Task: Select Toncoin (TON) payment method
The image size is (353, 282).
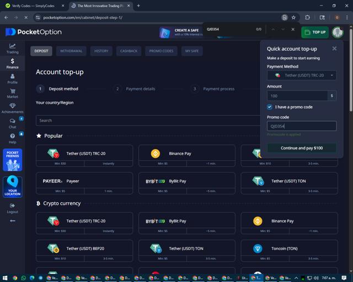Action: click(289, 251)
